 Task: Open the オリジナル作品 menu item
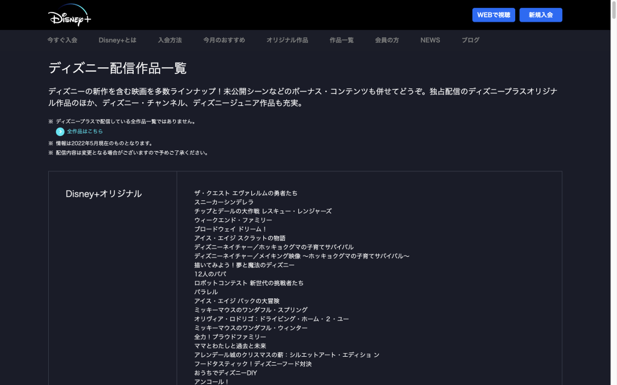coord(287,40)
